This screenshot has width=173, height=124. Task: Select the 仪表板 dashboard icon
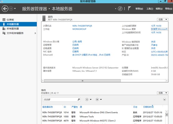(4, 20)
